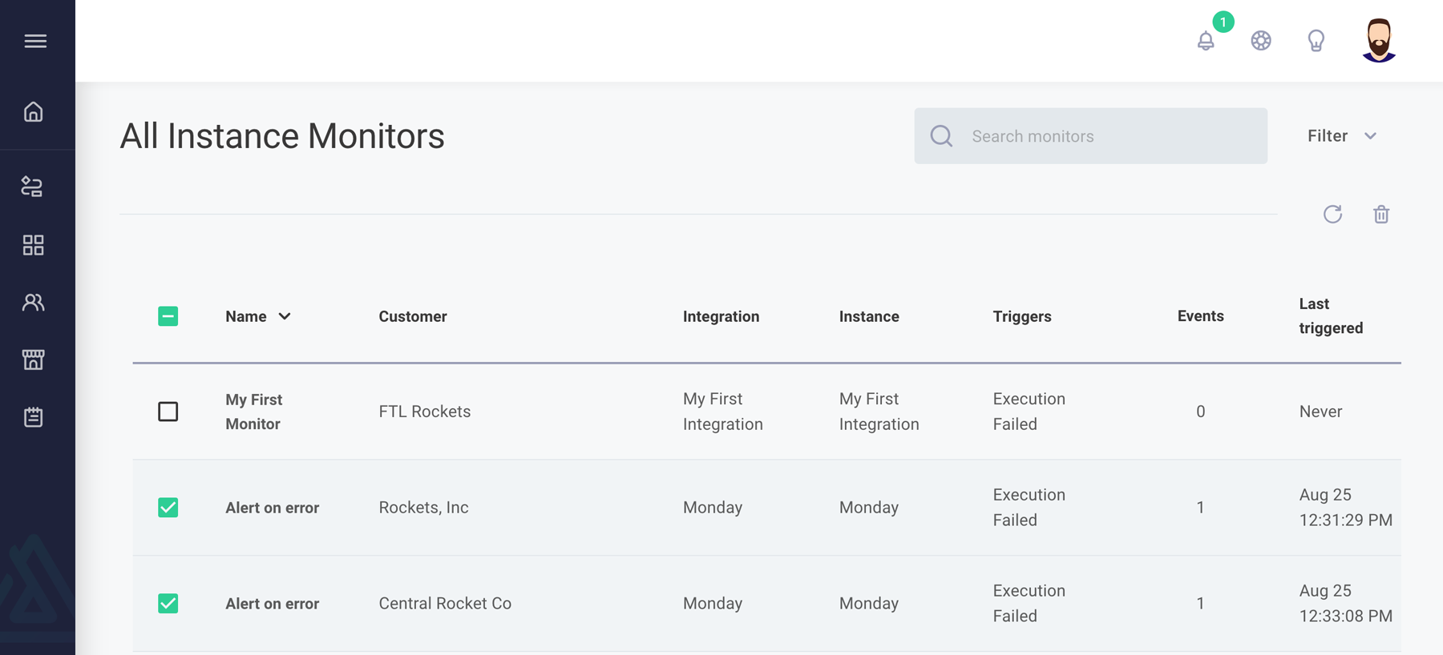Open the four-squares components sidebar icon

(33, 245)
